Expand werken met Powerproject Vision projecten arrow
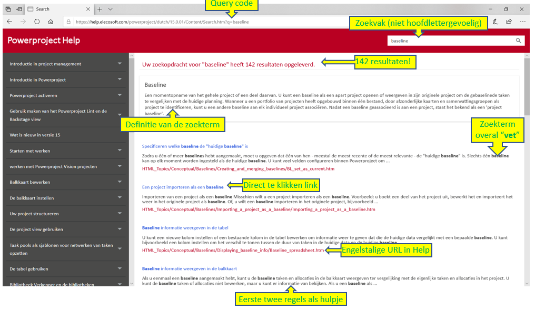This screenshot has width=535, height=310. tap(120, 166)
